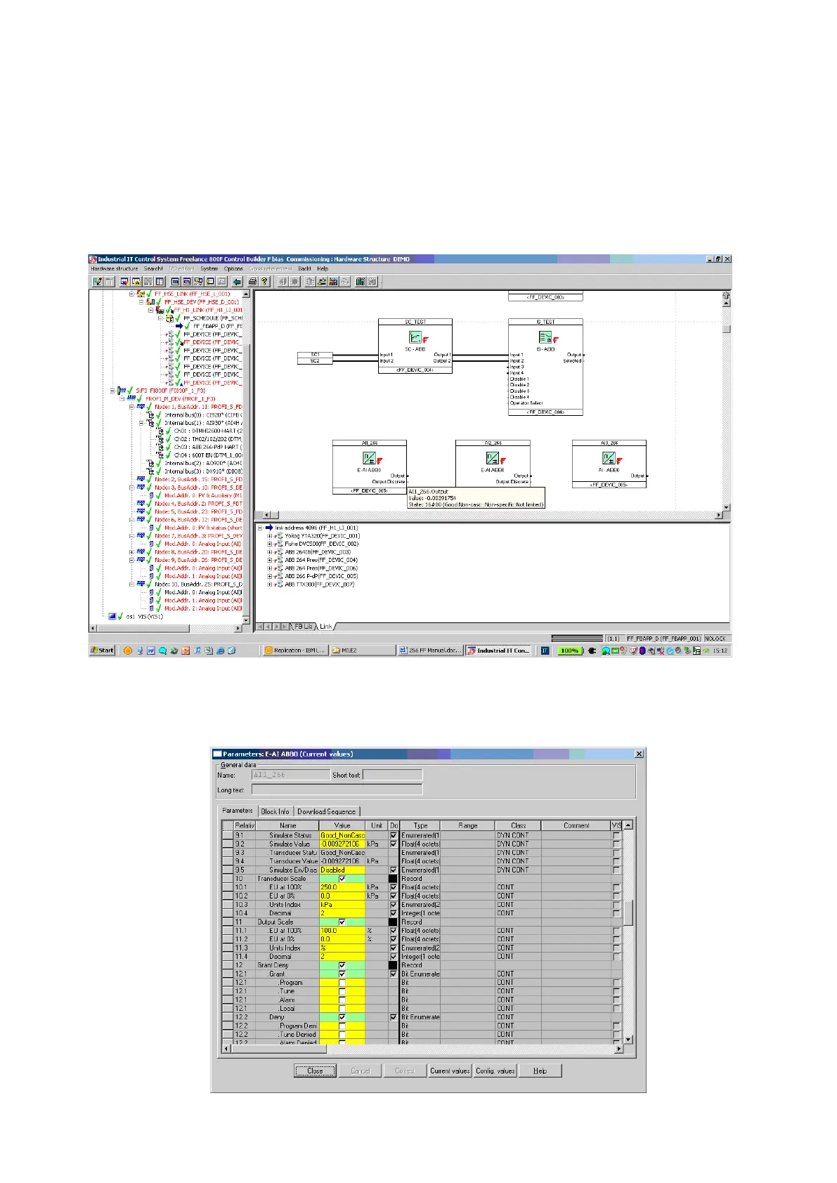Collapse the S:F3 FI830F tree node
Viewport: 837px width, 1183px height.
tap(112, 391)
